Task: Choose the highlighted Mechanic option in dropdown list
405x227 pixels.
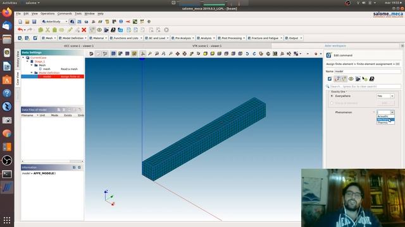Action: (x=385, y=120)
